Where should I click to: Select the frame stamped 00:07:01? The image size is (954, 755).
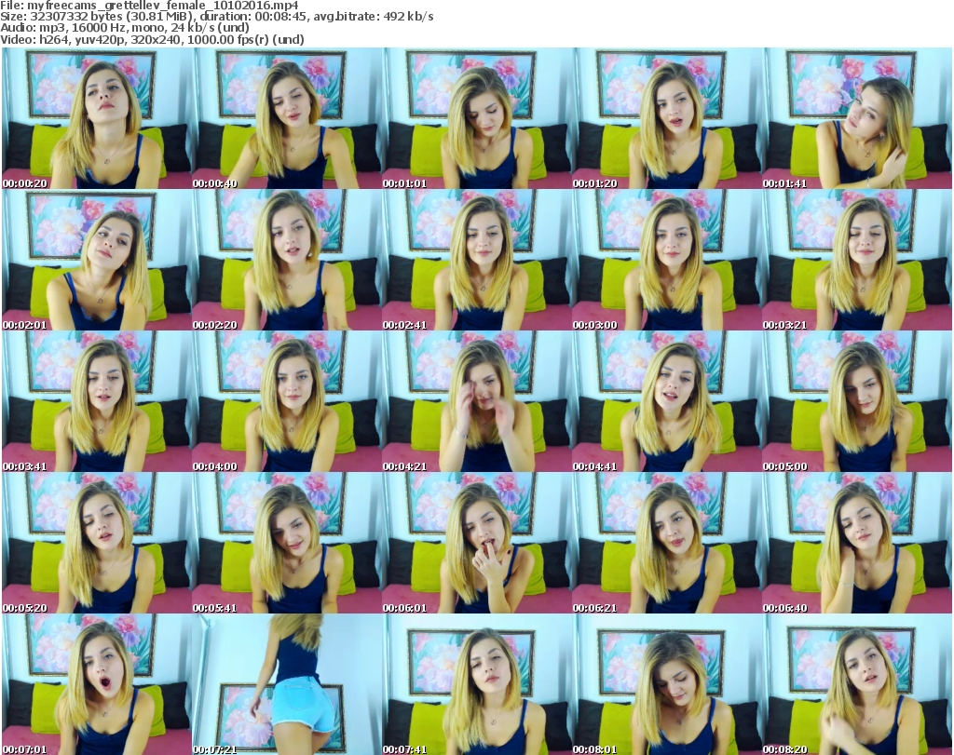(x=96, y=684)
